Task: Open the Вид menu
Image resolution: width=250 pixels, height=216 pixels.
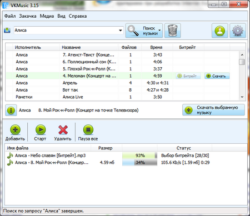Action: 61,16
